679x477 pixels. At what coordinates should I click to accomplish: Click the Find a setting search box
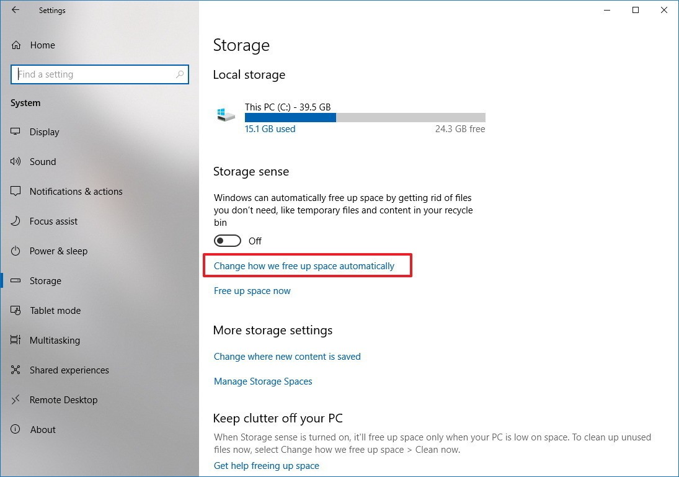click(93, 74)
